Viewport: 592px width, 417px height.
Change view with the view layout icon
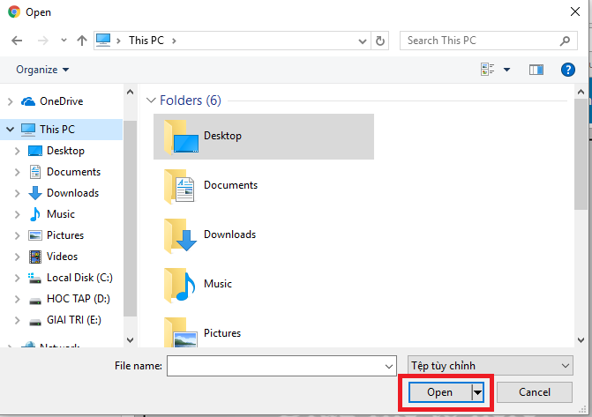coord(487,70)
